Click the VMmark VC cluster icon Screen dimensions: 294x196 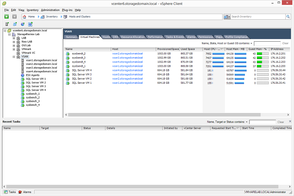(x=18, y=53)
